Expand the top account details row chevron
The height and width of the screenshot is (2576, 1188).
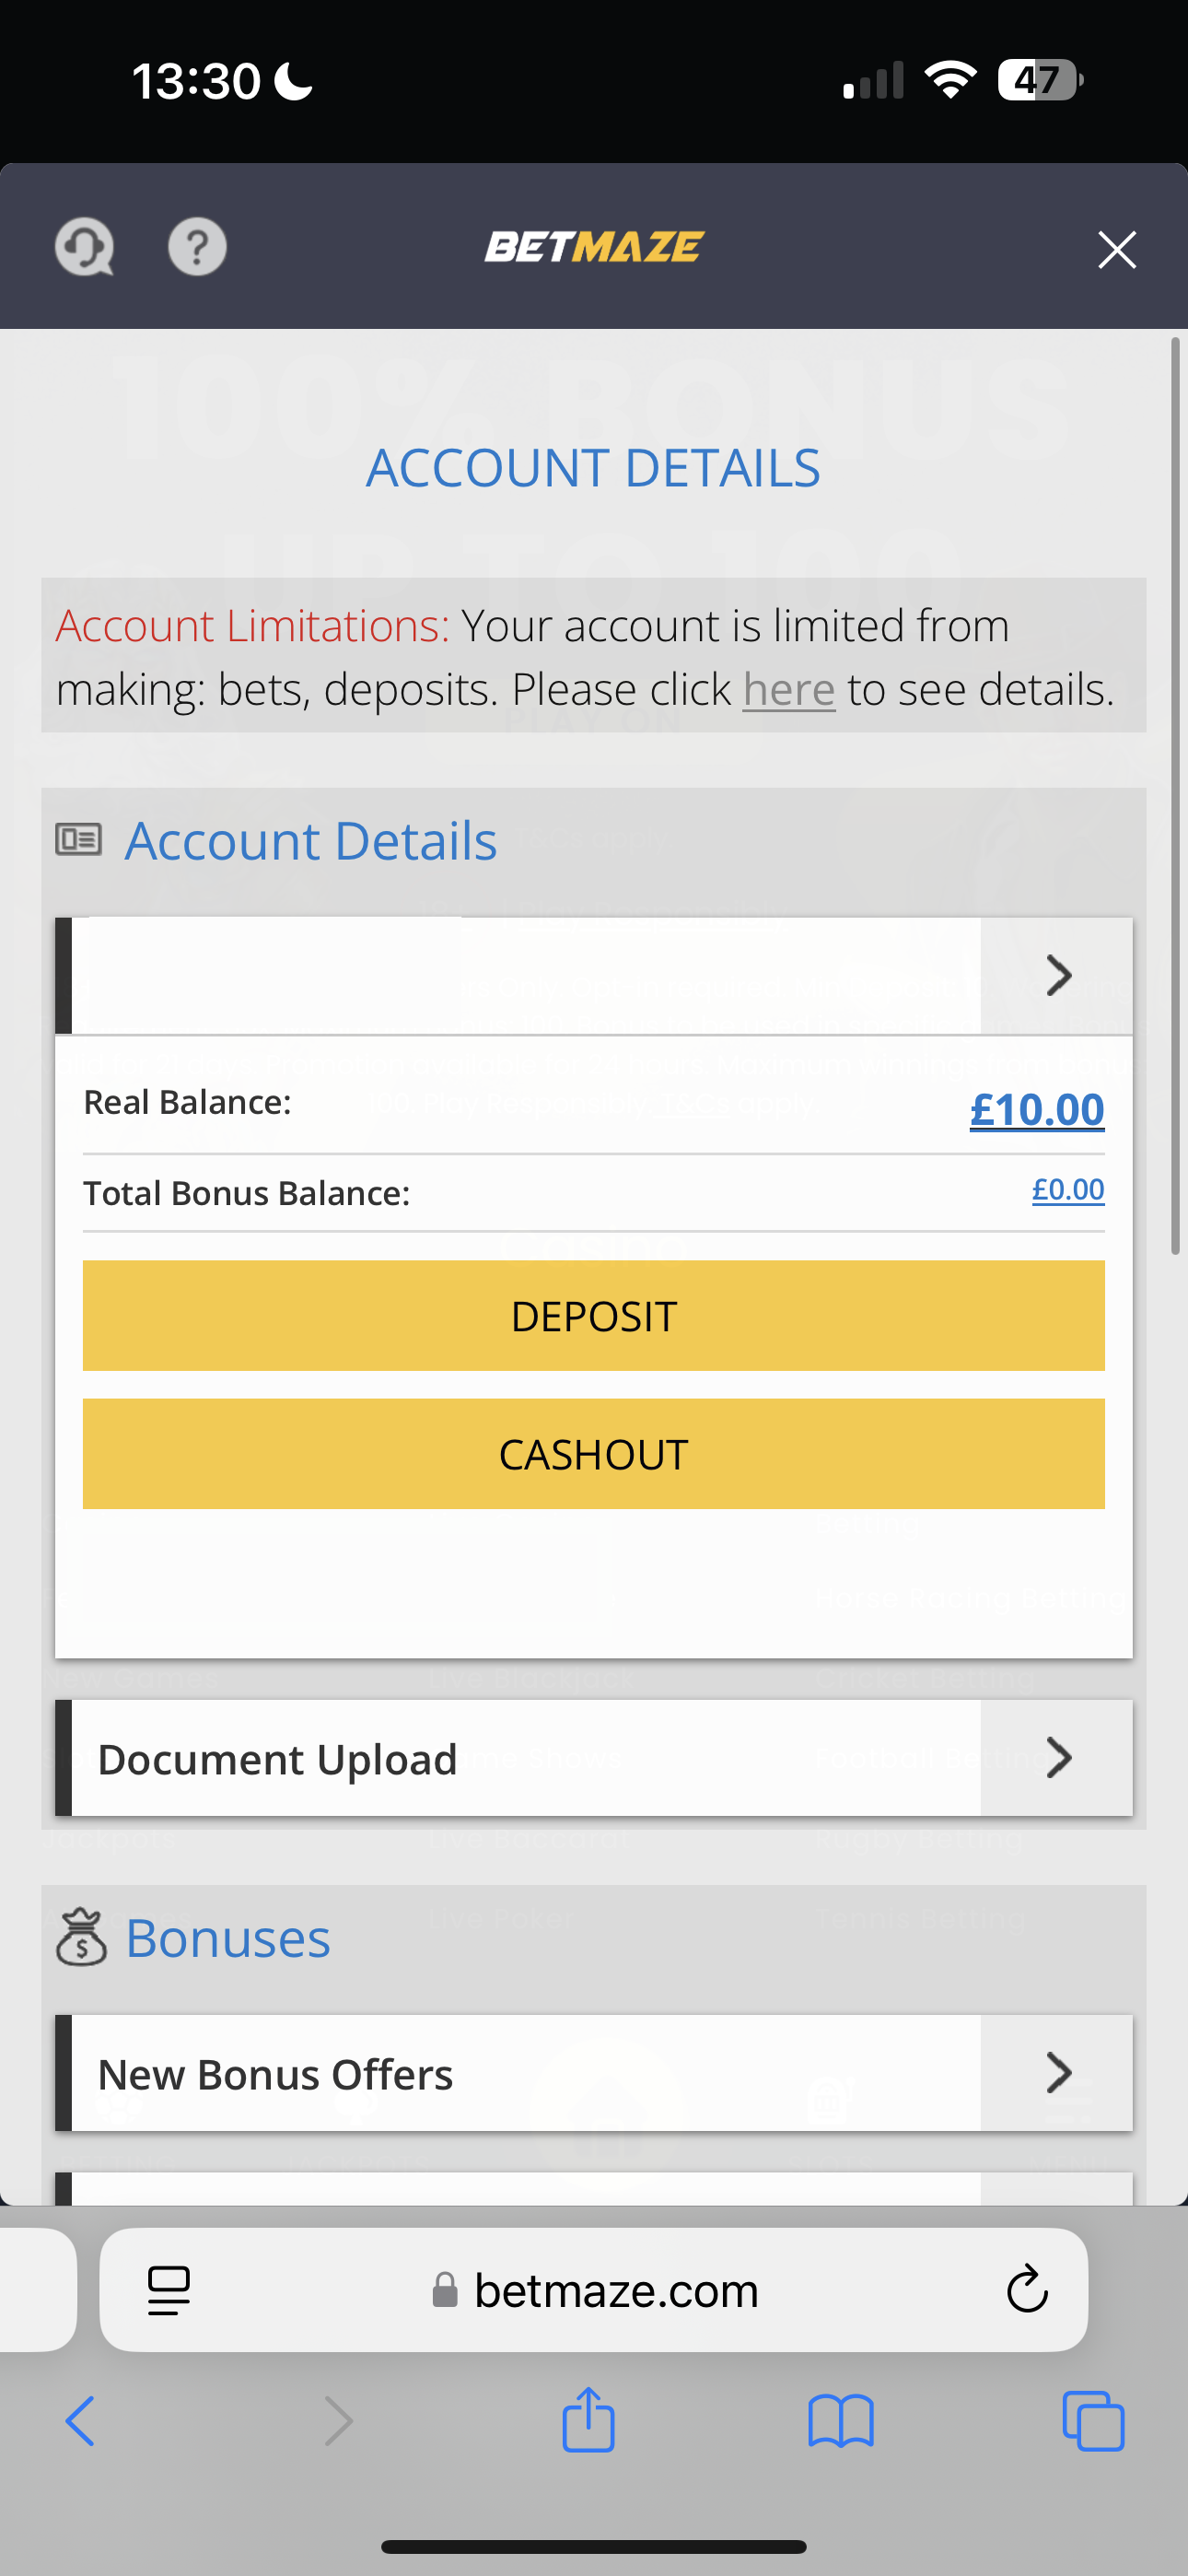tap(1057, 976)
